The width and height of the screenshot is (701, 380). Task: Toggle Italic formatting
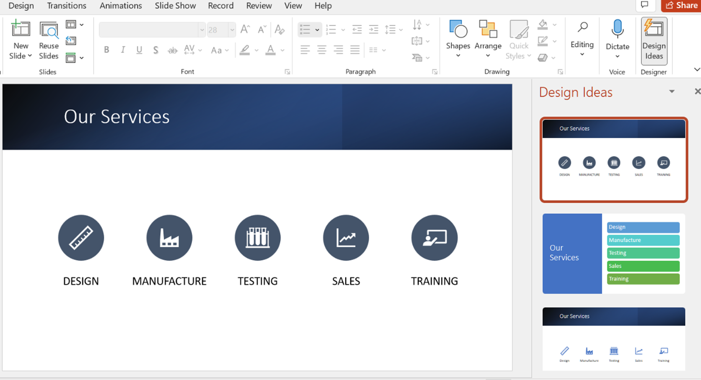123,50
